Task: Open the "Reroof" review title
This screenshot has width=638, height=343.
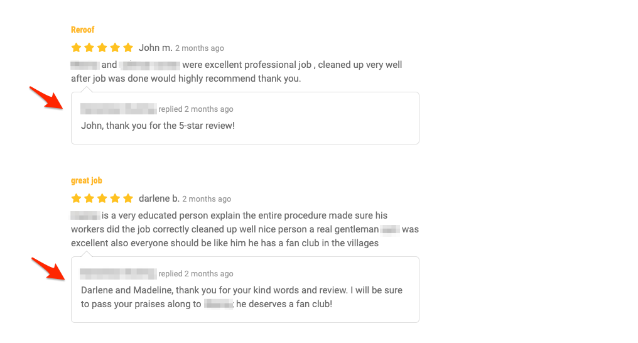Action: coord(82,30)
